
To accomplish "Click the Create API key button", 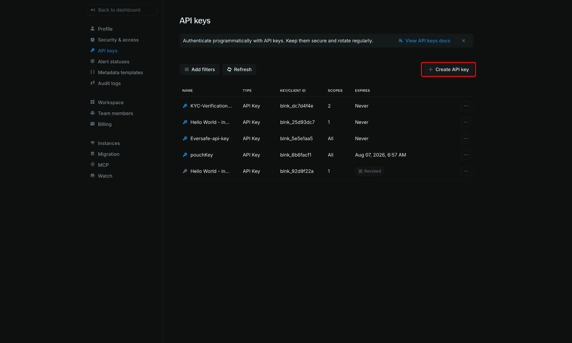I will tap(448, 69).
